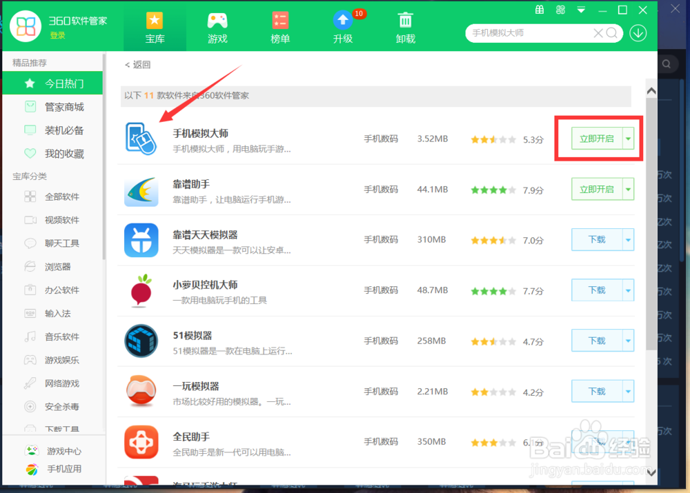Image resolution: width=690 pixels, height=493 pixels.
Task: Click the 360软件管家 logo icon
Action: 26,25
